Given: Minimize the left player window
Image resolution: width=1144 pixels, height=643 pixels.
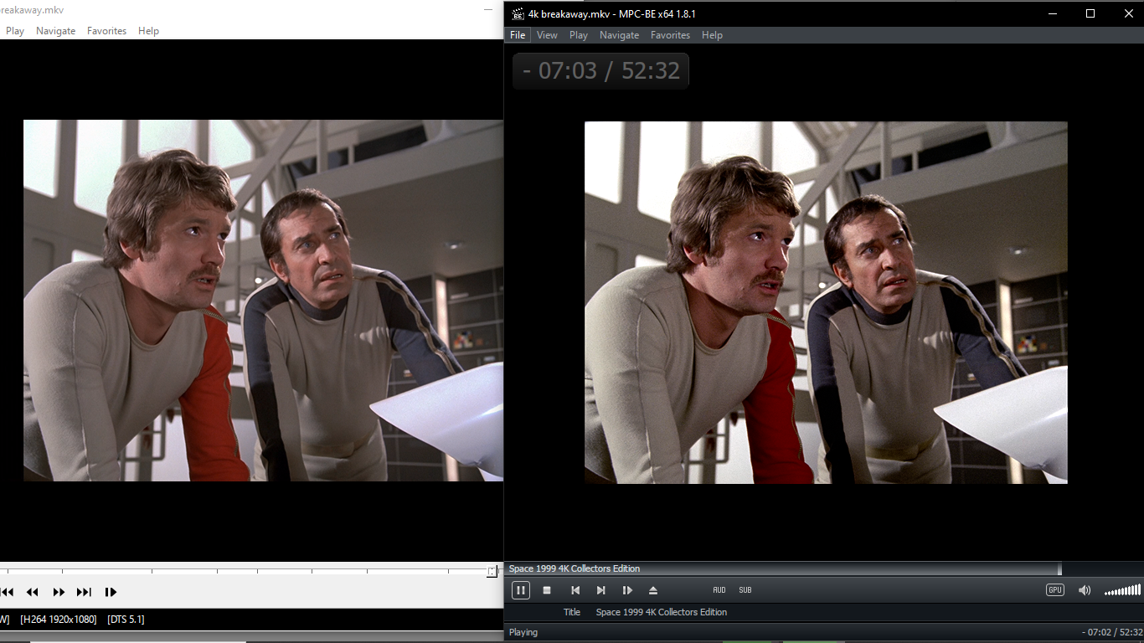Looking at the screenshot, I should tap(488, 10).
